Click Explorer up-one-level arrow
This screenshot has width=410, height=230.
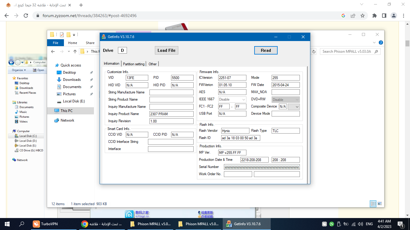(x=75, y=52)
